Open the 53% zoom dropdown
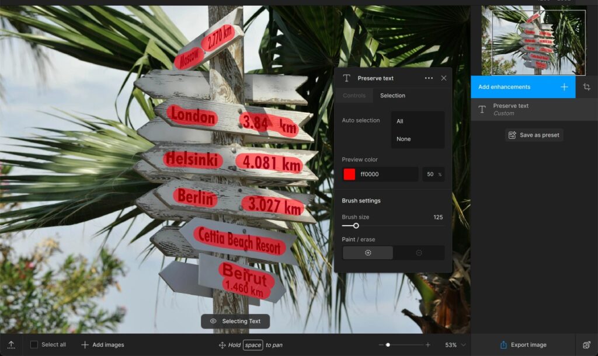Viewport: 598px width, 356px height. pos(455,345)
